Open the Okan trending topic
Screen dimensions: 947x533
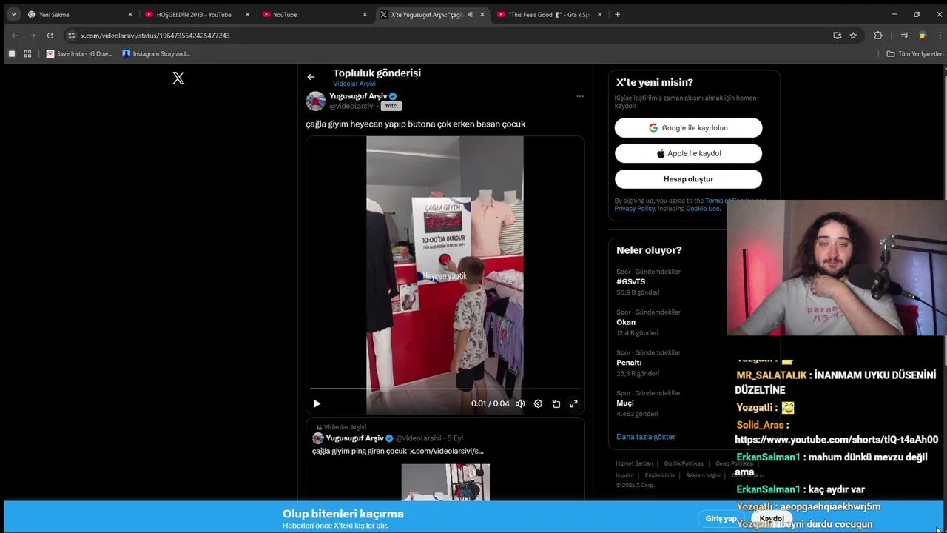[626, 322]
